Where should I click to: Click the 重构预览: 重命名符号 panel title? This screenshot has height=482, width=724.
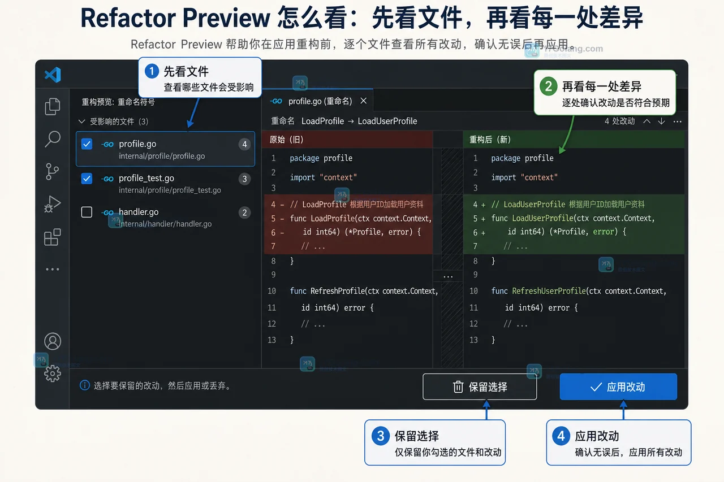pos(118,102)
